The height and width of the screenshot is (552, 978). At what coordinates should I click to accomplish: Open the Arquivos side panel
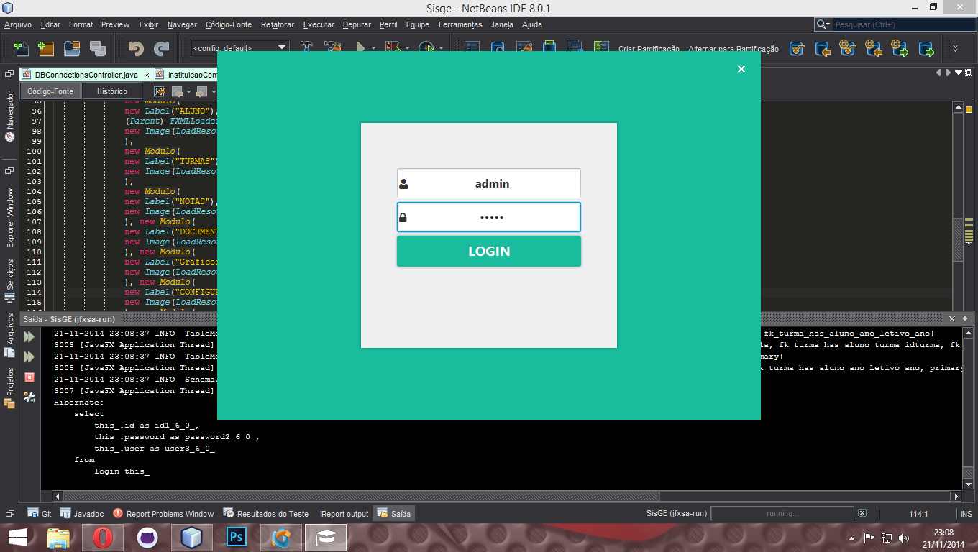coord(9,334)
